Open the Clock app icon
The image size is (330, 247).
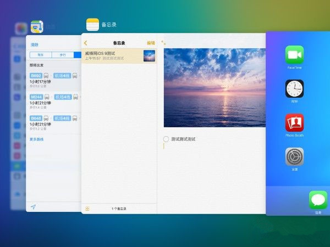pyautogui.click(x=294, y=88)
